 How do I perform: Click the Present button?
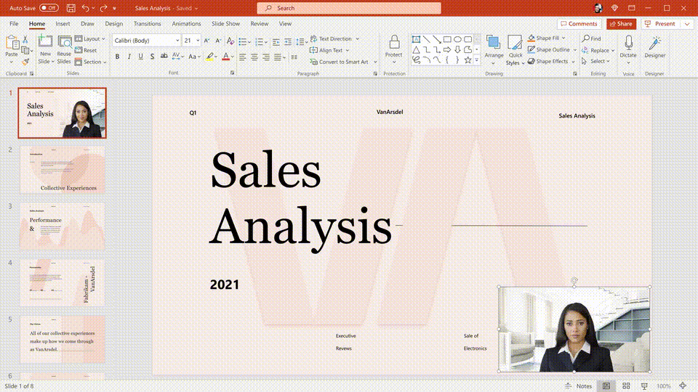[661, 24]
